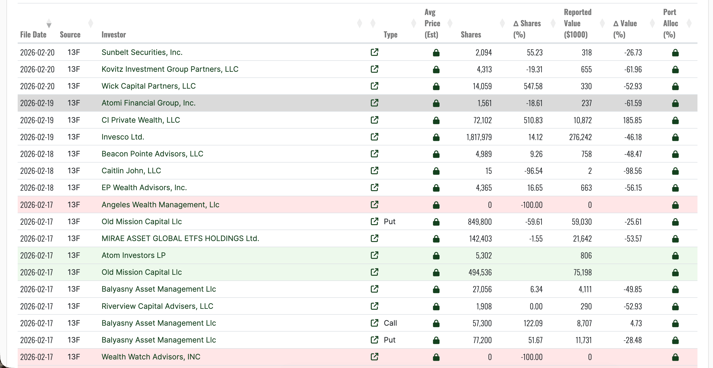
Task: Click the Avg Price lock icon for Caitlin John, LLC
Action: click(x=436, y=171)
